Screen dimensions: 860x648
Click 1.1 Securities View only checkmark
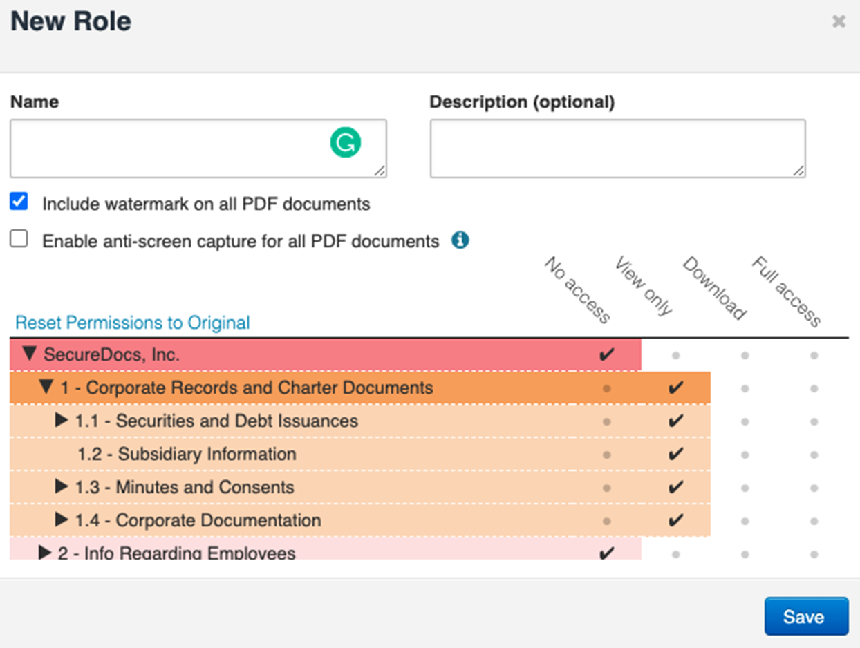tap(675, 421)
